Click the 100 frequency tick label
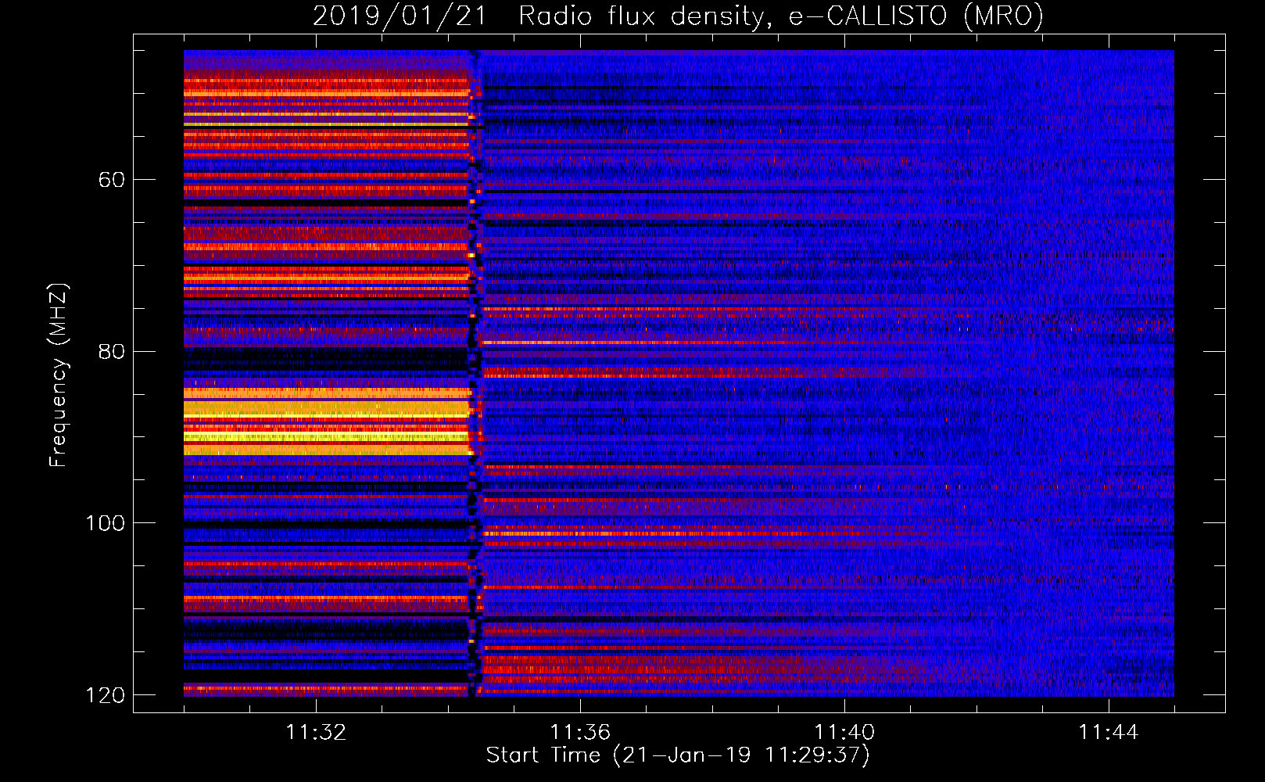This screenshot has width=1265, height=782. click(x=105, y=522)
